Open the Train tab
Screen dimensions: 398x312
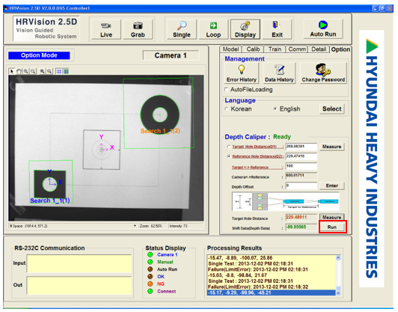(275, 49)
